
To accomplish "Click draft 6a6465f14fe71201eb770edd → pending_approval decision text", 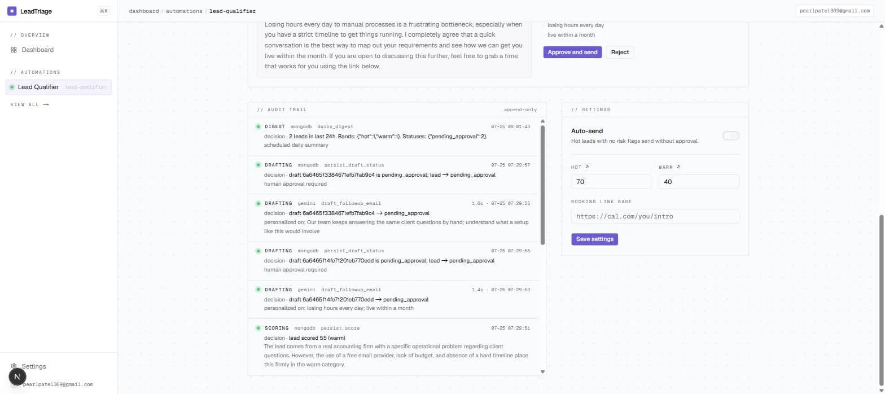I will click(x=358, y=300).
